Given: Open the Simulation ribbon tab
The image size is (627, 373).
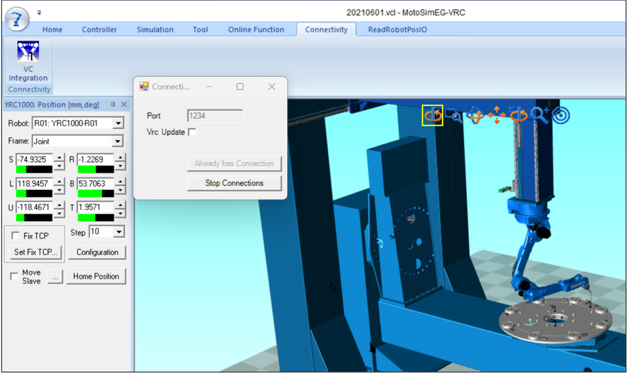Looking at the screenshot, I should tap(155, 30).
